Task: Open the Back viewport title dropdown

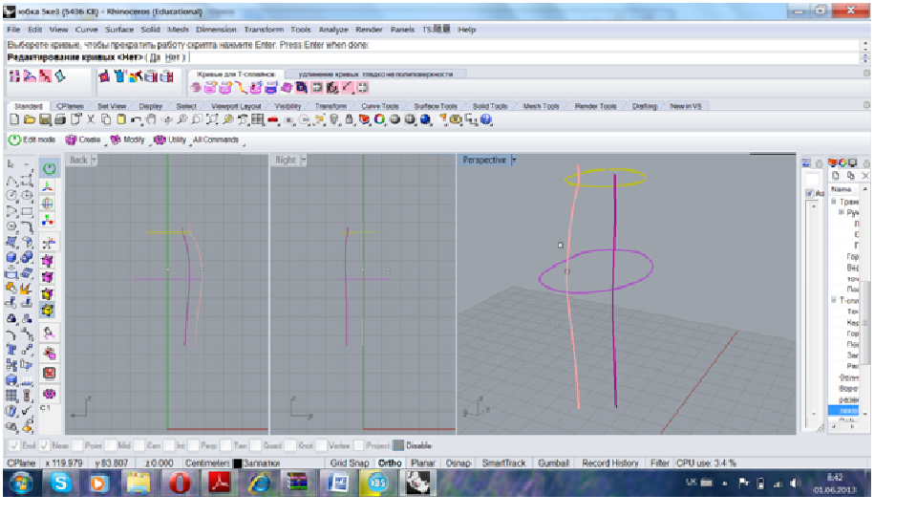Action: pyautogui.click(x=93, y=161)
